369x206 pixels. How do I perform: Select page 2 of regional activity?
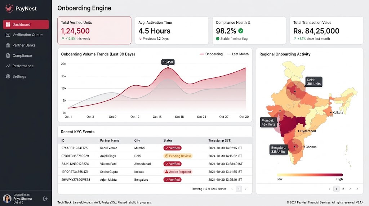[343, 189]
